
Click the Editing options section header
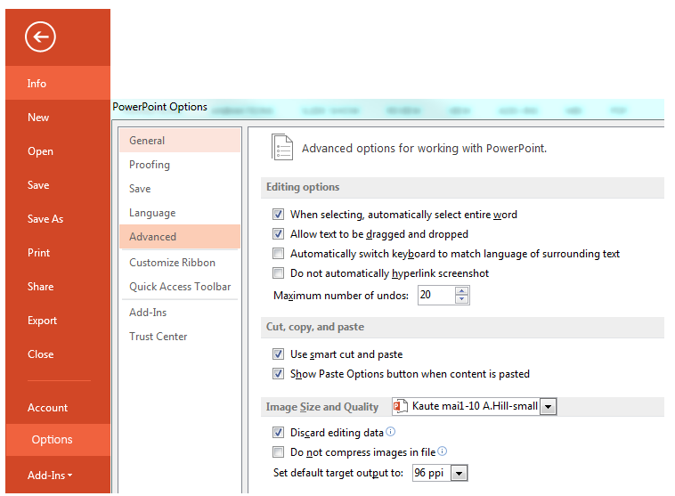(x=303, y=187)
